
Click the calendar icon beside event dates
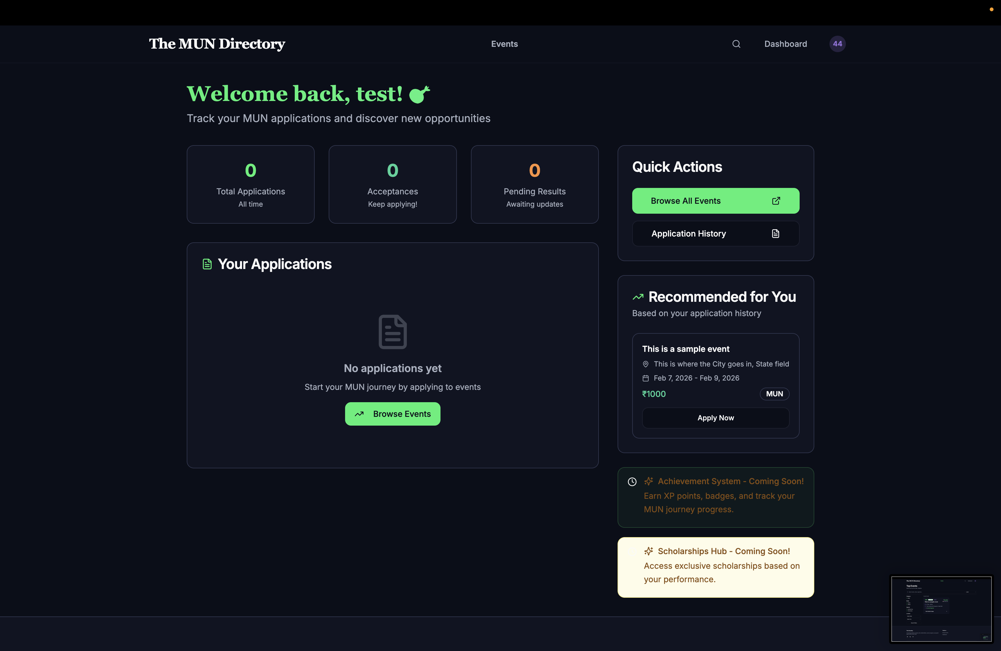pos(646,378)
